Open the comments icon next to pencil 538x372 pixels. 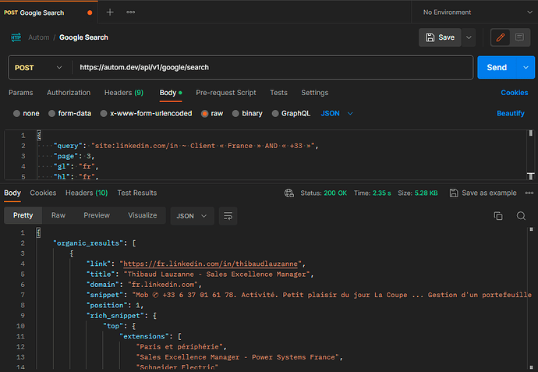click(519, 37)
